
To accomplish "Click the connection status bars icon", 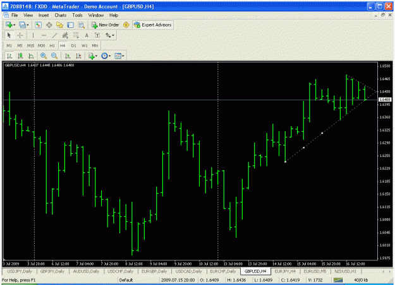I will (x=338, y=280).
